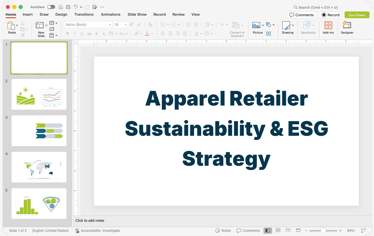Open the Section dropdown
374x236 pixels.
53,35
